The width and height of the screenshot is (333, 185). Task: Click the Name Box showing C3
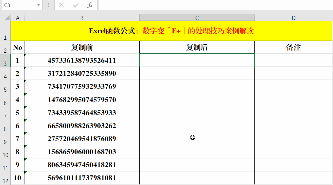pos(22,5)
